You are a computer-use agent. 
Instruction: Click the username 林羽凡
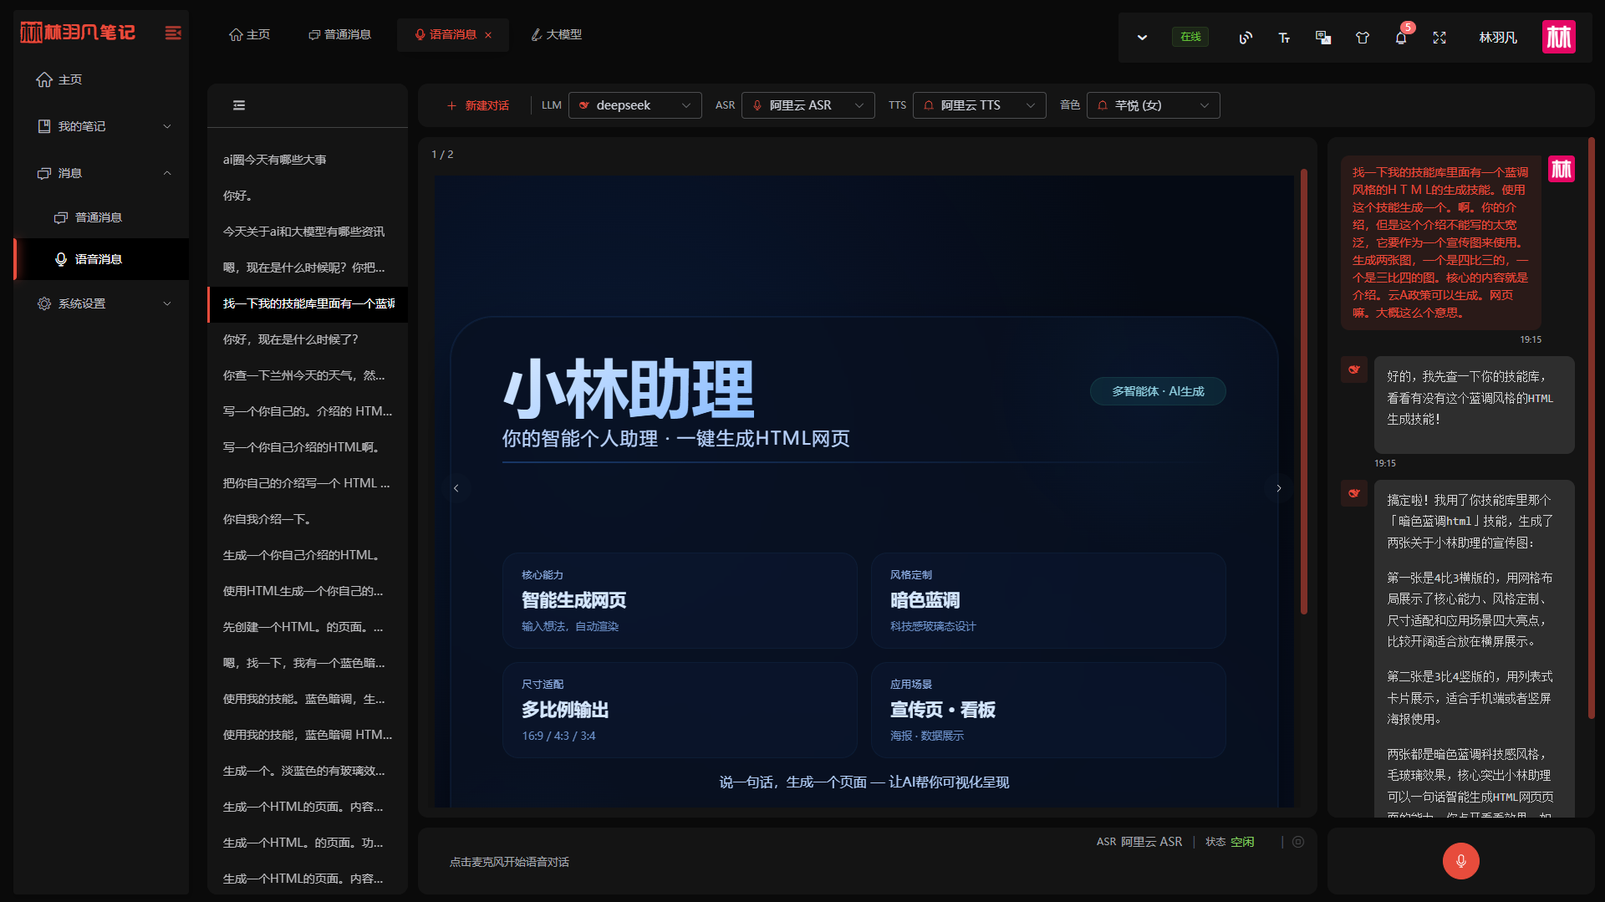pos(1498,38)
